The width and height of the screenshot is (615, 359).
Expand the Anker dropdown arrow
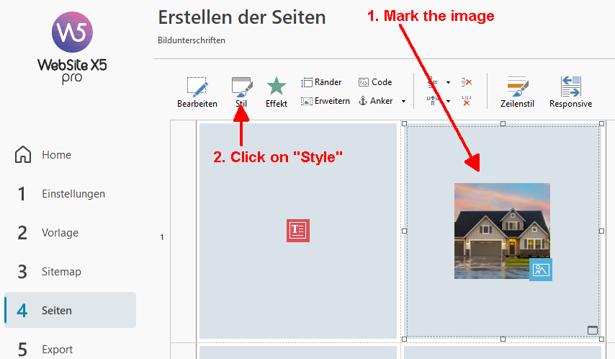coord(403,102)
